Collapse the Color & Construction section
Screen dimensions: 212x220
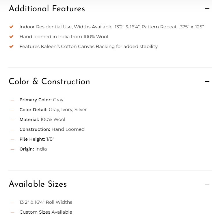click(x=207, y=82)
